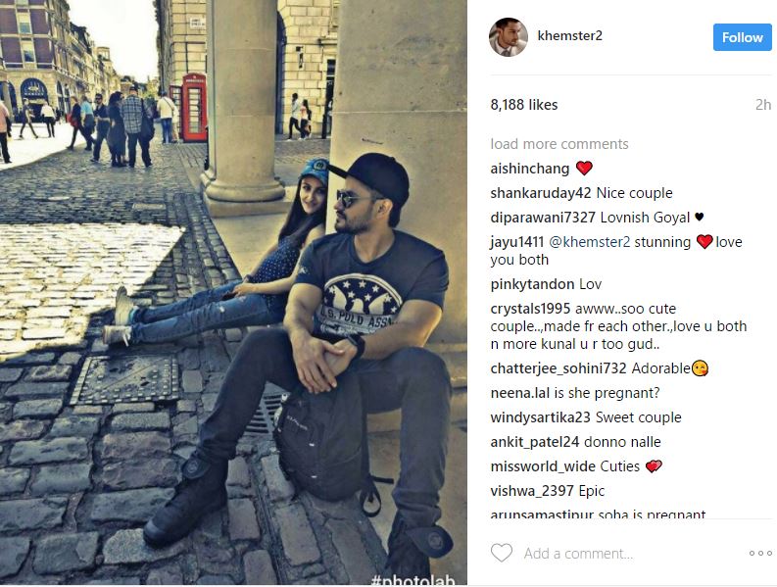This screenshot has width=777, height=587.
Task: Visit shankaruday42's profile
Action: tap(541, 193)
